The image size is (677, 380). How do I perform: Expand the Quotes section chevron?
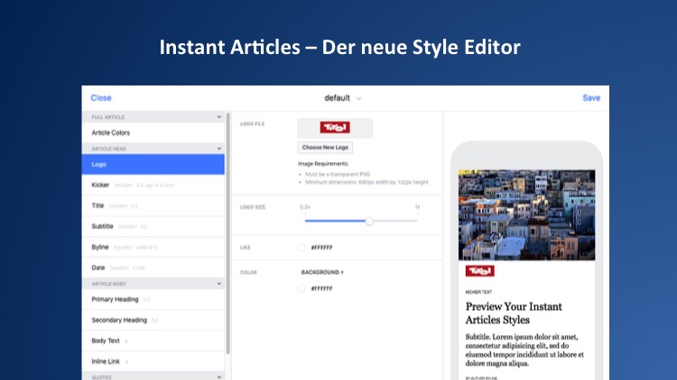click(218, 375)
